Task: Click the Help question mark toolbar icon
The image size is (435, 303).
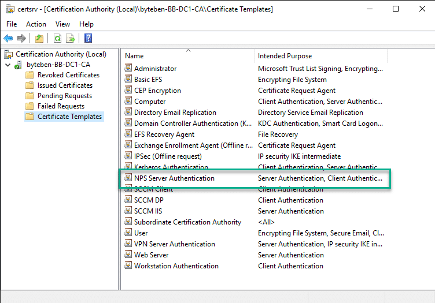Action: pos(89,38)
